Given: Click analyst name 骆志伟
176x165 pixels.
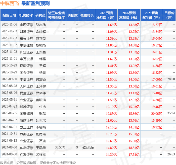Looking at the screenshot, I should pyautogui.click(x=41, y=25).
